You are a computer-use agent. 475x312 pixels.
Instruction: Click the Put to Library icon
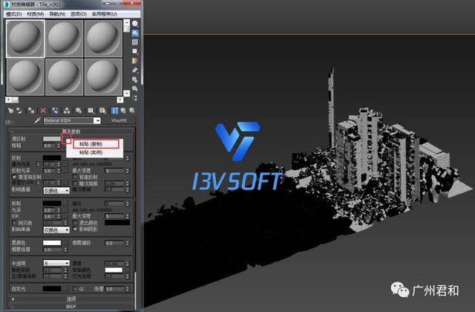(x=79, y=111)
